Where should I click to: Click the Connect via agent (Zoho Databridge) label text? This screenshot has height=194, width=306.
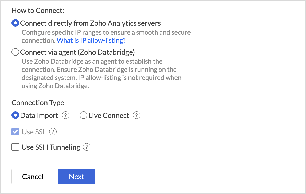coord(77,52)
